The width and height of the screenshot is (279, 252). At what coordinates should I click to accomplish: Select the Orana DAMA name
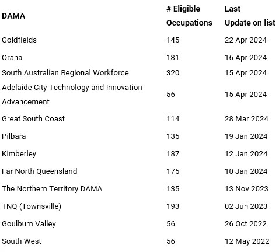12,58
